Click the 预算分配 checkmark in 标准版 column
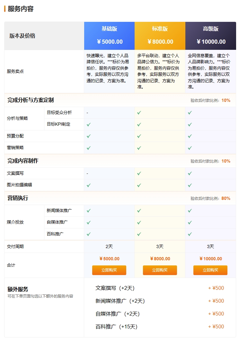The width and height of the screenshot is (239, 339). point(138,136)
